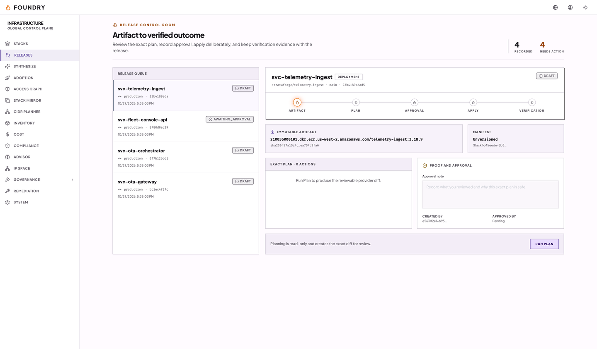Screen dimensions: 597x349
Task: Click the Releases branch icon
Action: [8, 55]
